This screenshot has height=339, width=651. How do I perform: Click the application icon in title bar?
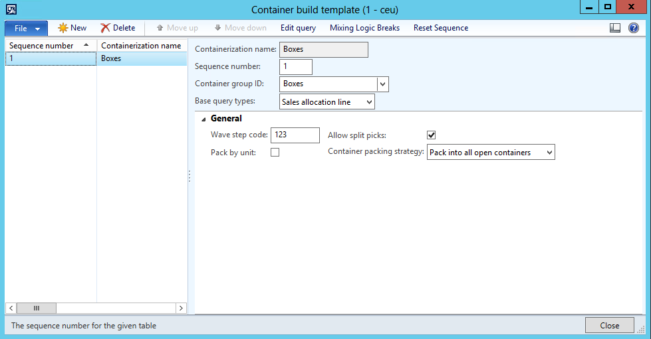coord(11,9)
